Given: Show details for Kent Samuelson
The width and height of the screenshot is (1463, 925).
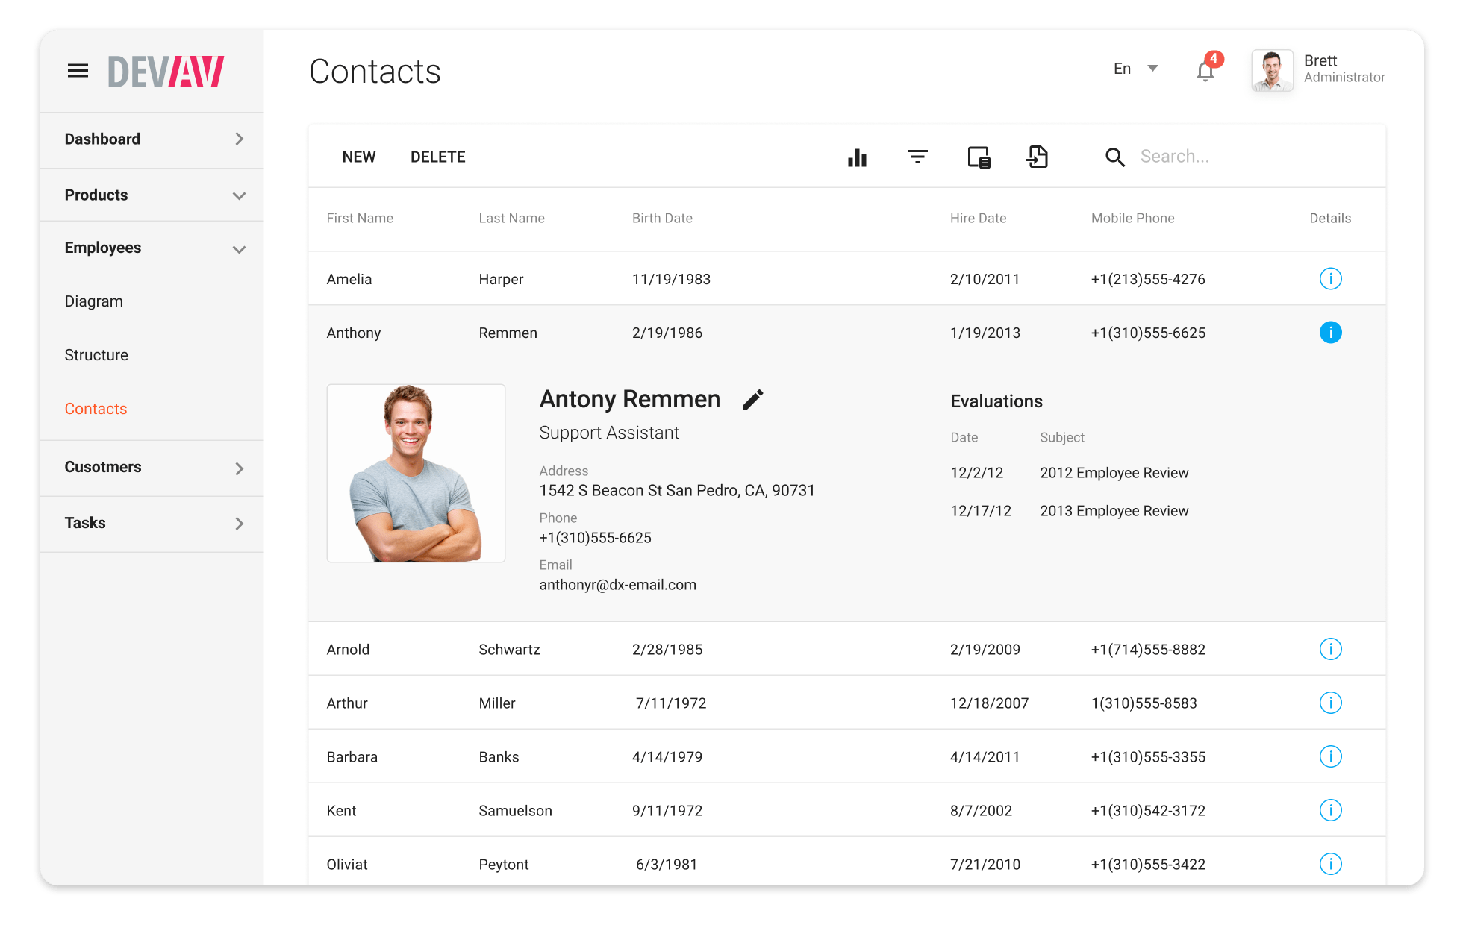Looking at the screenshot, I should point(1330,810).
